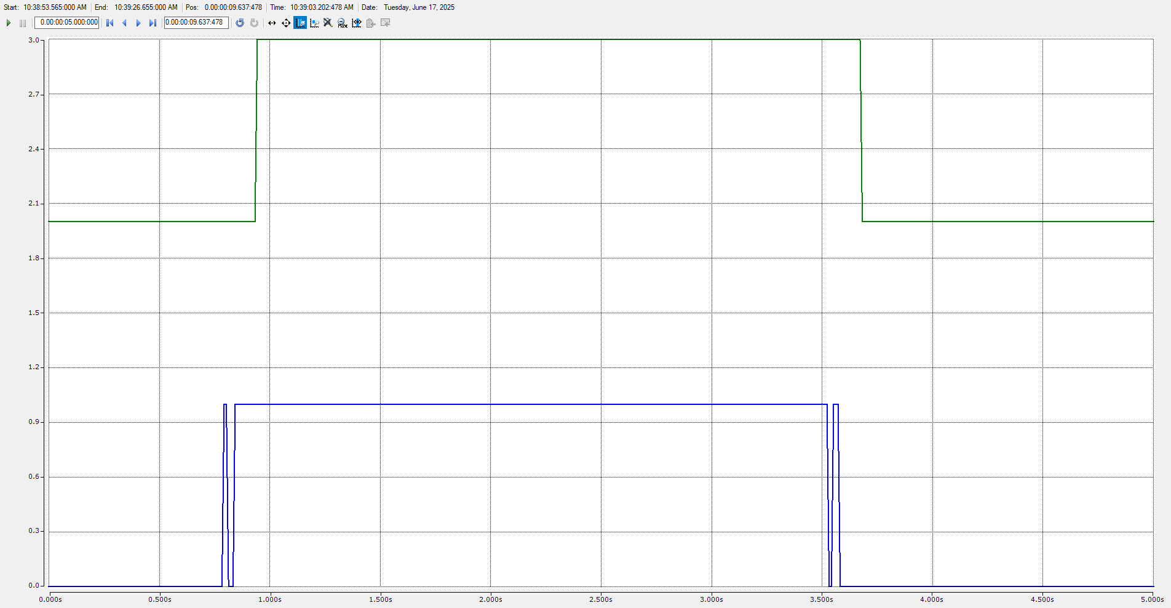This screenshot has height=608, width=1171.
Task: Click the 0.00:00:09.637:478 position field
Action: (x=196, y=22)
